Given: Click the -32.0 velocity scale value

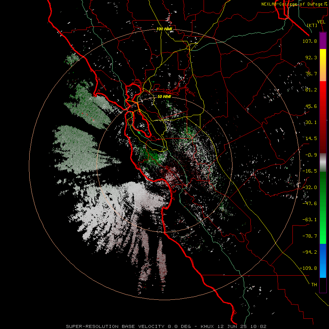Looking at the screenshot, I should coord(310,187).
